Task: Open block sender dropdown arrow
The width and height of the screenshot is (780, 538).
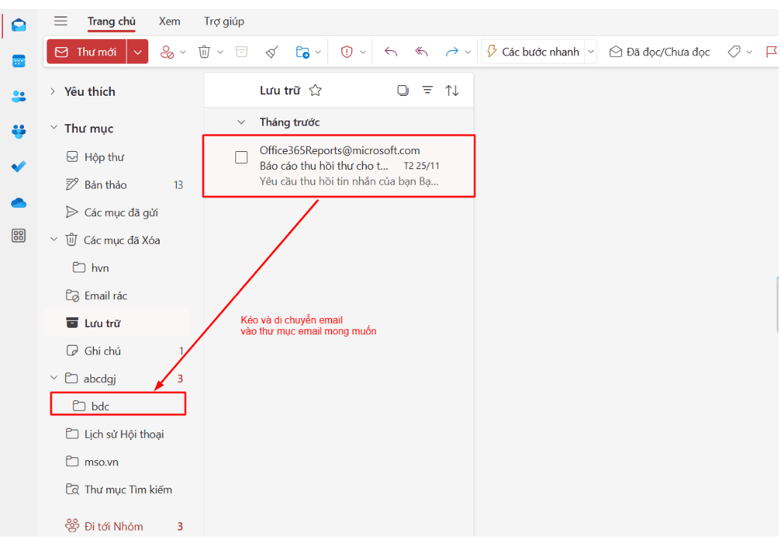Action: (x=183, y=52)
